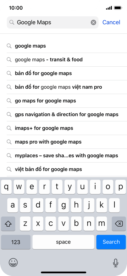Viewport: 127px width, 276px height.
Task: Click inside the Google Maps search field
Action: (x=53, y=22)
